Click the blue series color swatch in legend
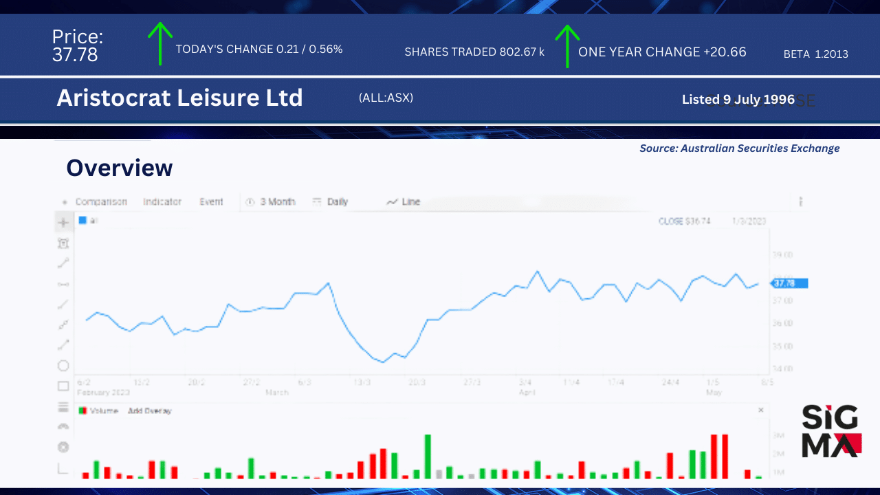This screenshot has width=880, height=495. [82, 221]
